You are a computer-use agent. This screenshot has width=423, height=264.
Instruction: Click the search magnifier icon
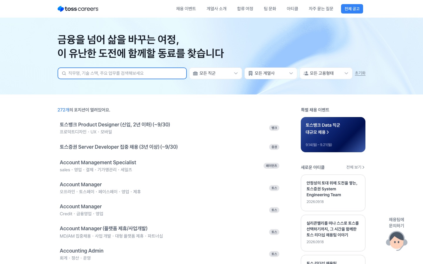64,73
